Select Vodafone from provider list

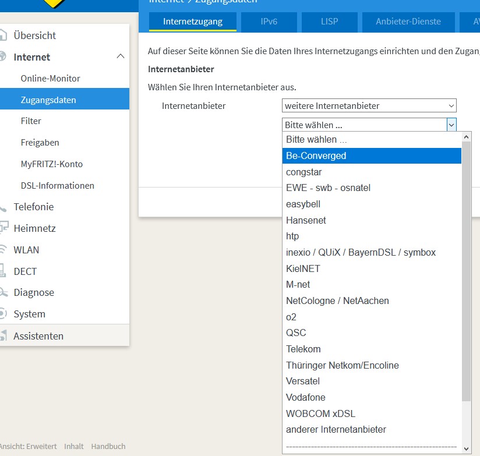[x=372, y=398]
